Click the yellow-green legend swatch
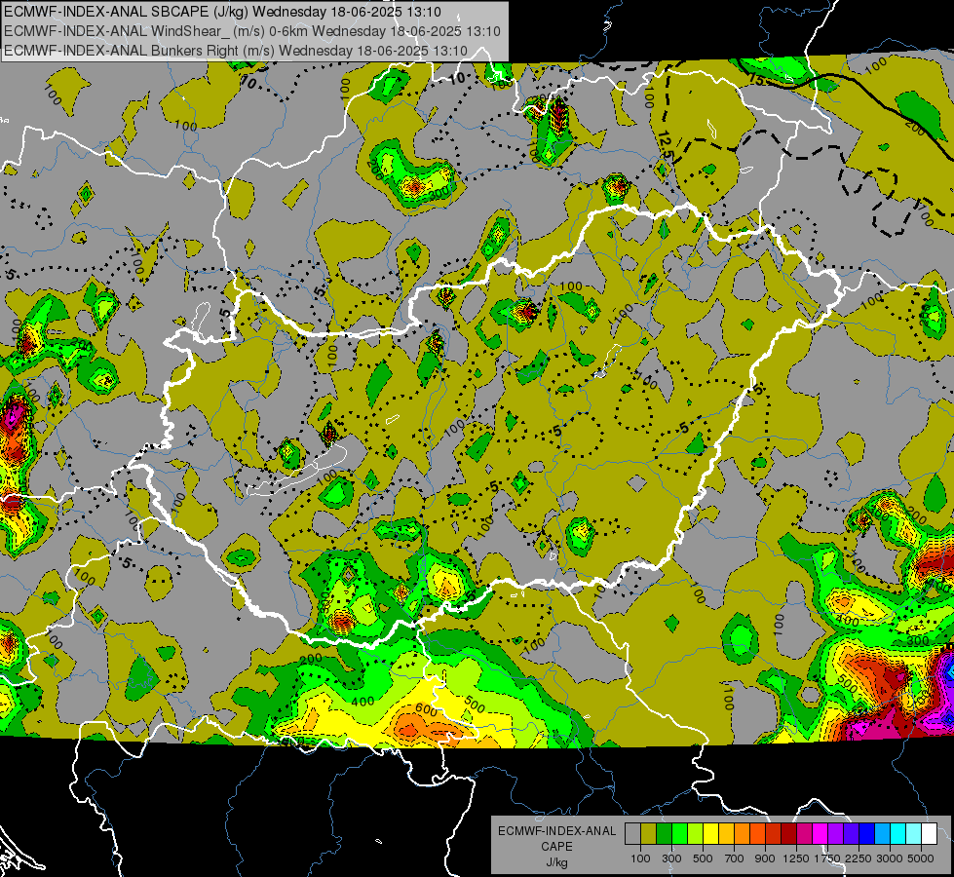This screenshot has height=877, width=954. [x=696, y=833]
